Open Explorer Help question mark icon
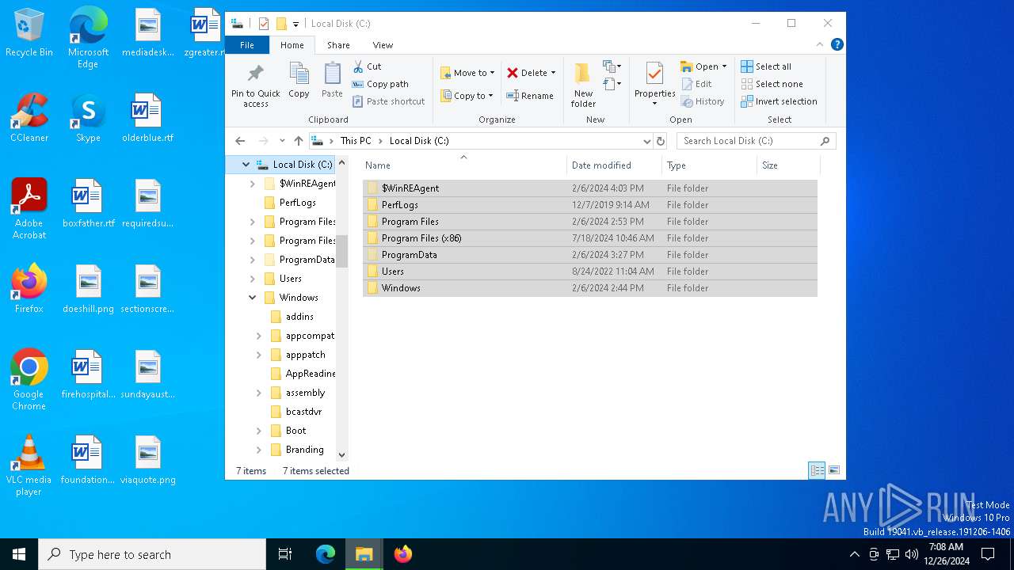 tap(837, 44)
